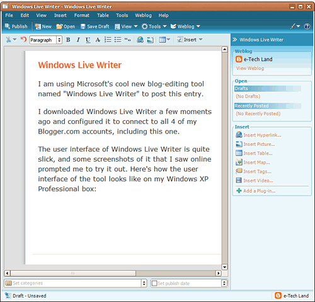Click the Undo arrow icon
Viewport: 315px width, 302px height.
tap(23, 40)
